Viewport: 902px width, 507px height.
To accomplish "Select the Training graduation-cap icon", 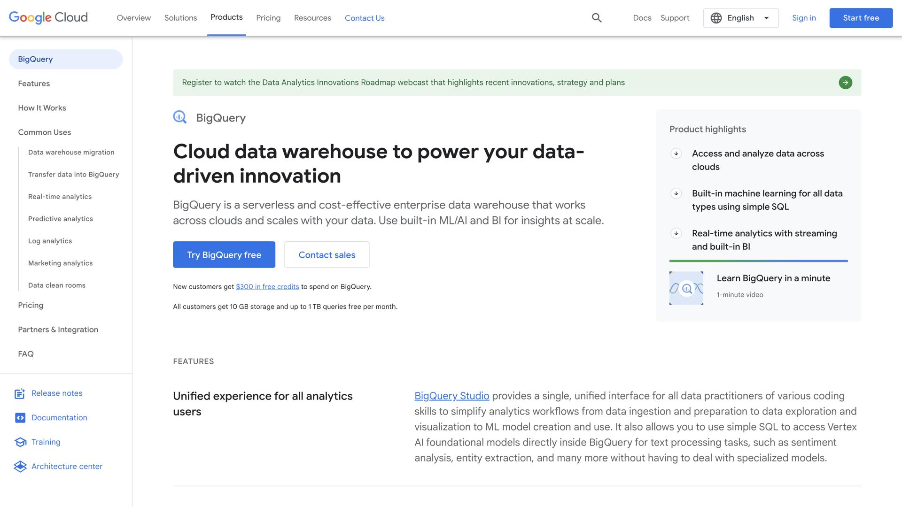I will 20,442.
